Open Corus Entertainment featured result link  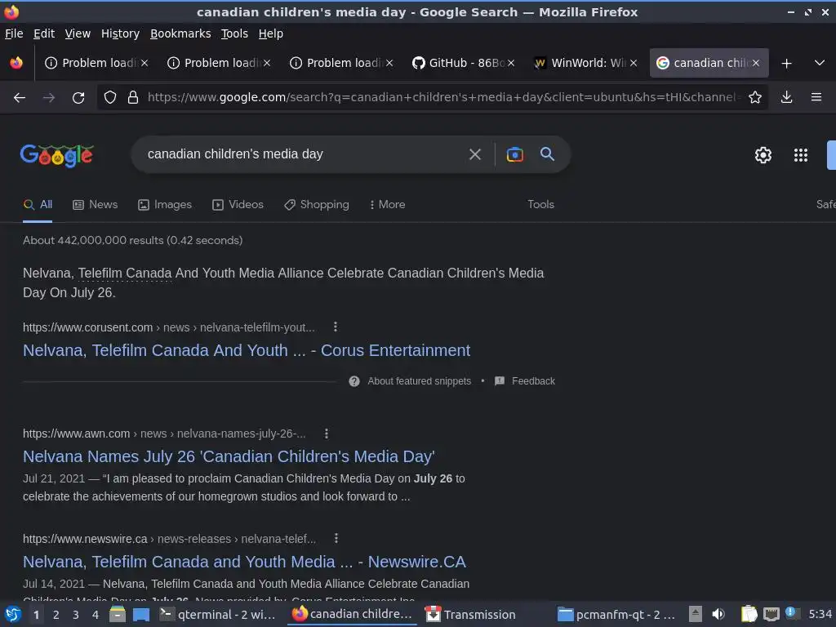[247, 351]
